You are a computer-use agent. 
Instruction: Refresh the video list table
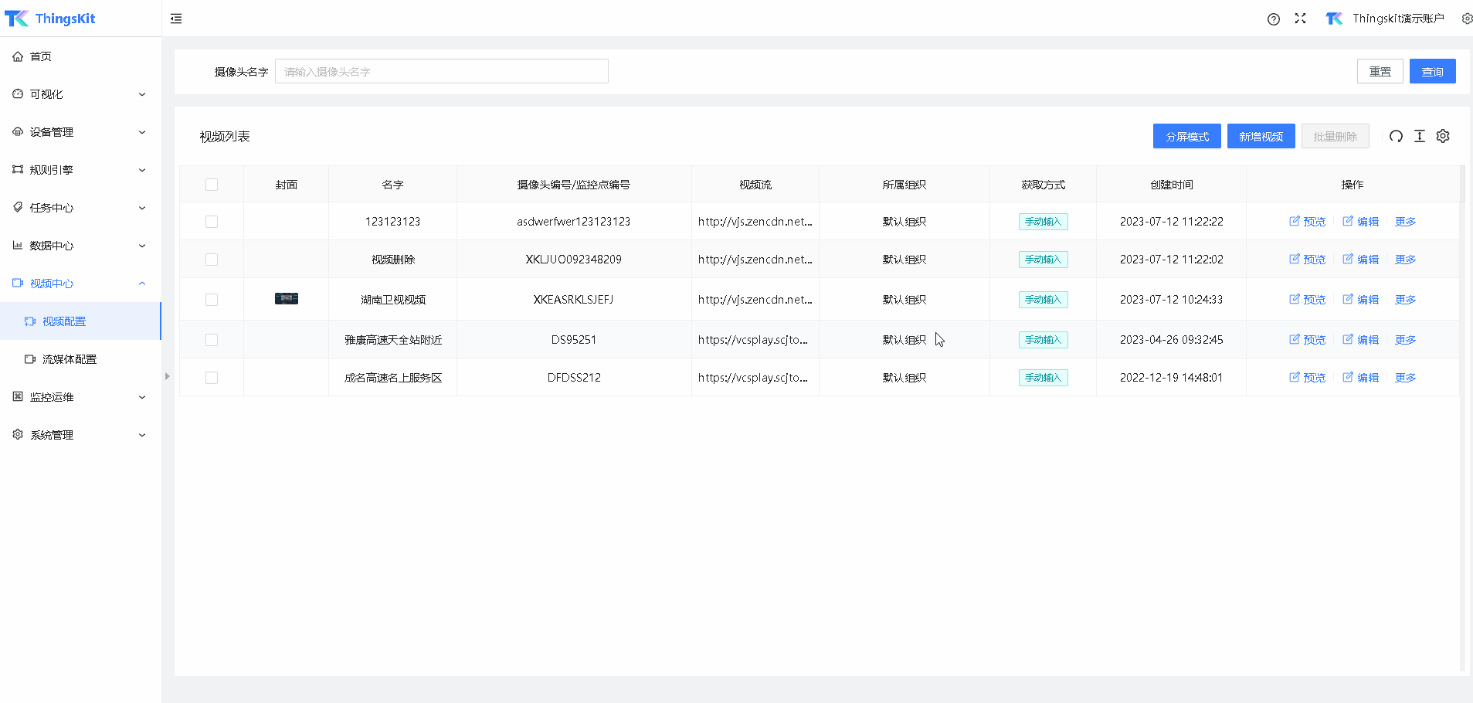click(1396, 137)
